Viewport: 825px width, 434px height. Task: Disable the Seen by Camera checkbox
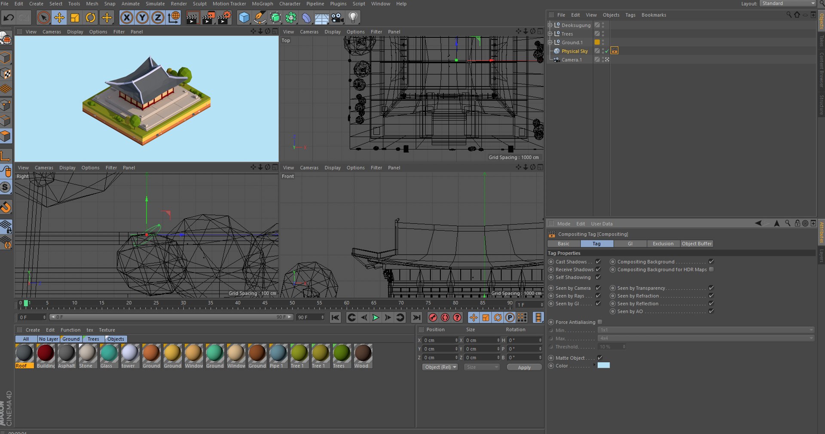click(x=598, y=288)
